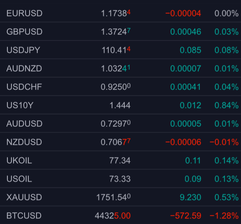
Task: Click the AUDUSD symbol
Action: point(24,123)
